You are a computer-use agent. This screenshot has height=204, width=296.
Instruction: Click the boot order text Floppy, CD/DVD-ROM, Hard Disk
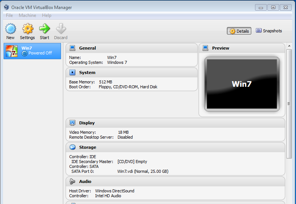128,87
